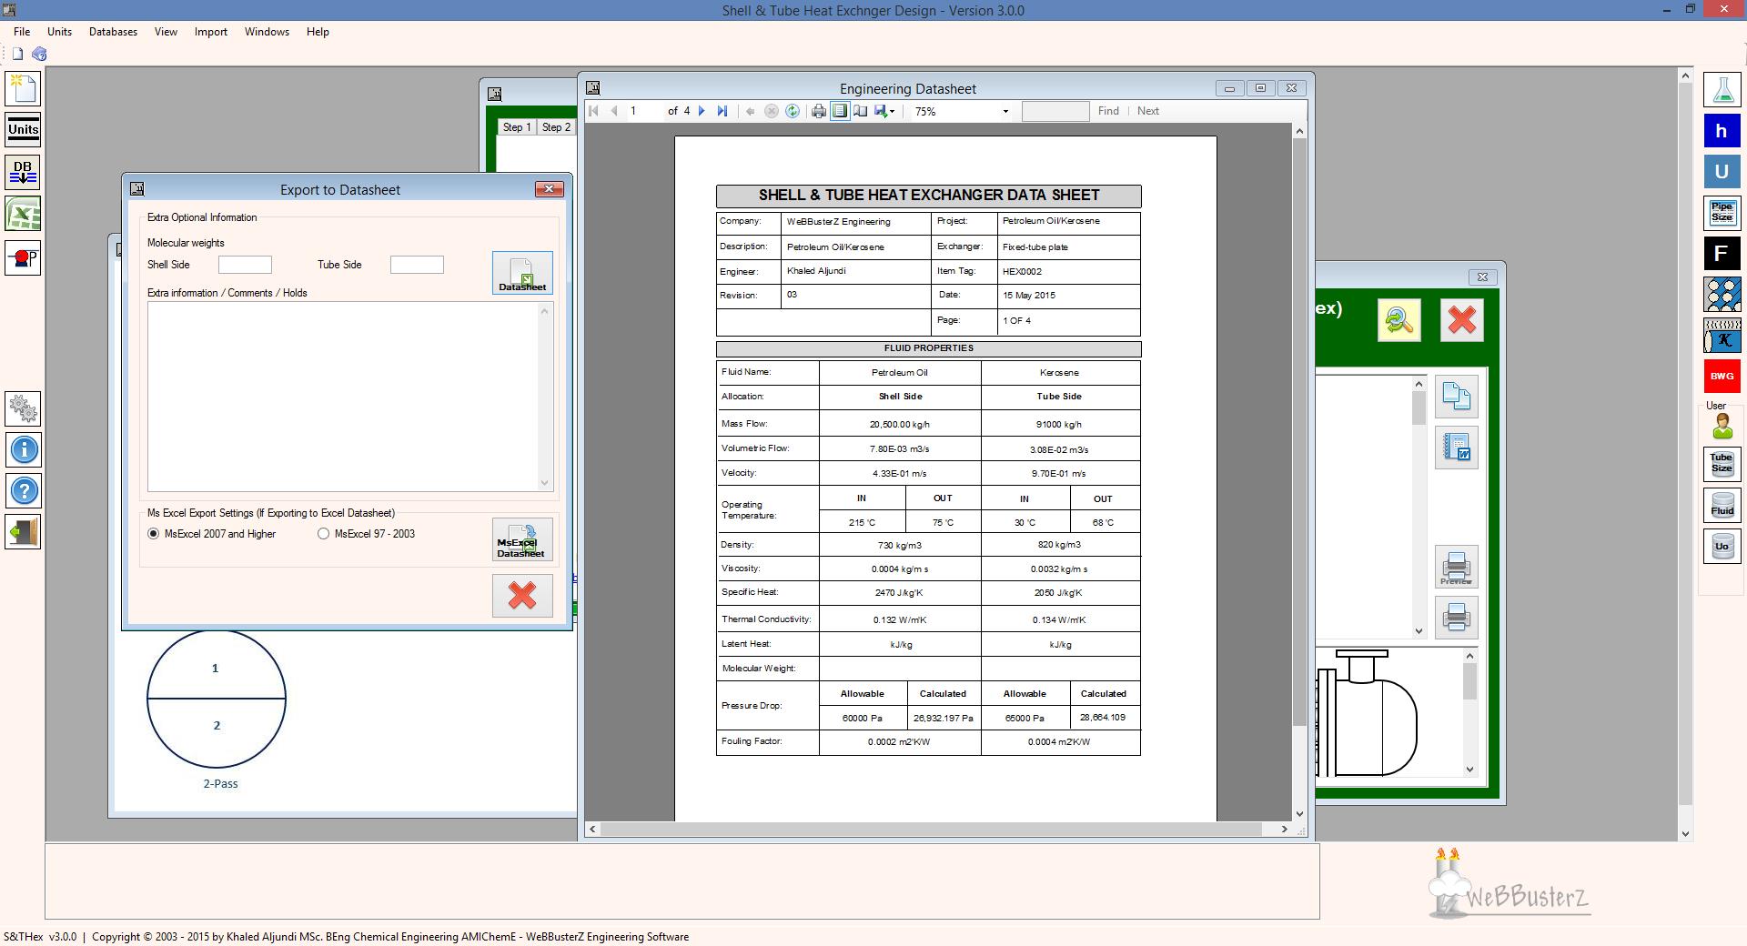Click the printer icon below Preview
This screenshot has width=1747, height=946.
[1456, 619]
